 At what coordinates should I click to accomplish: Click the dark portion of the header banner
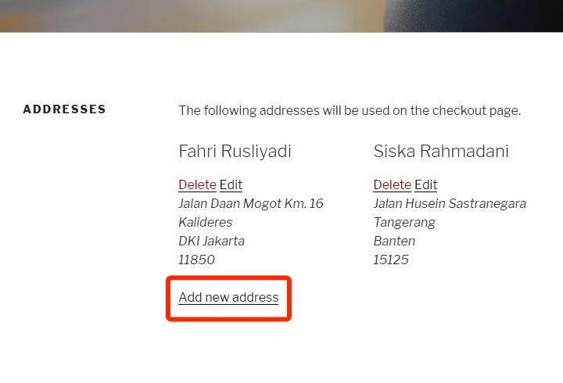click(474, 16)
